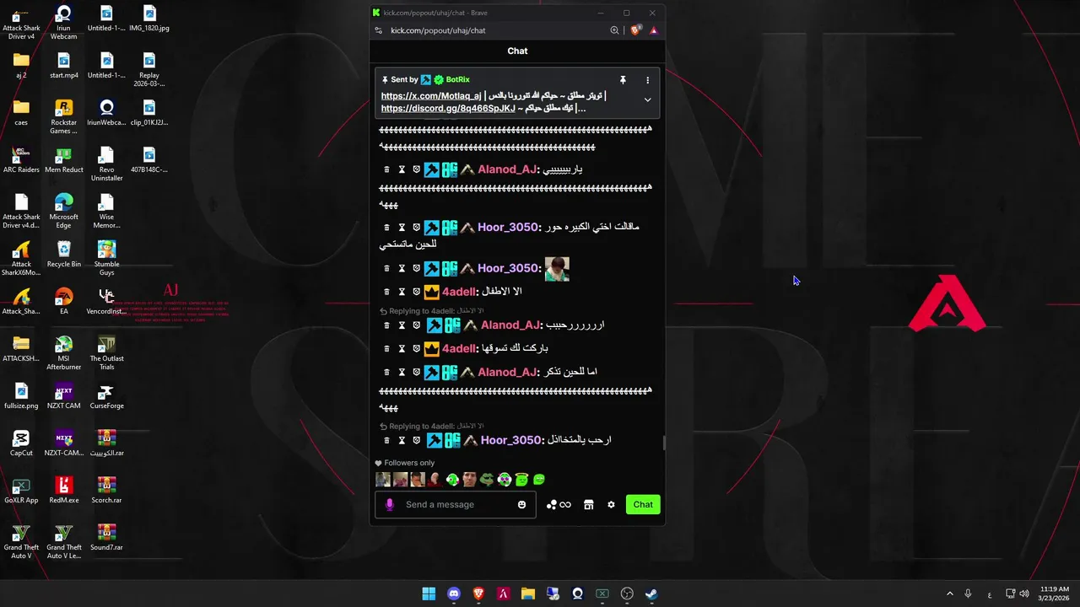This screenshot has width=1080, height=607.
Task: Open the x.com/Motlaq_aj link
Action: pyautogui.click(x=431, y=96)
